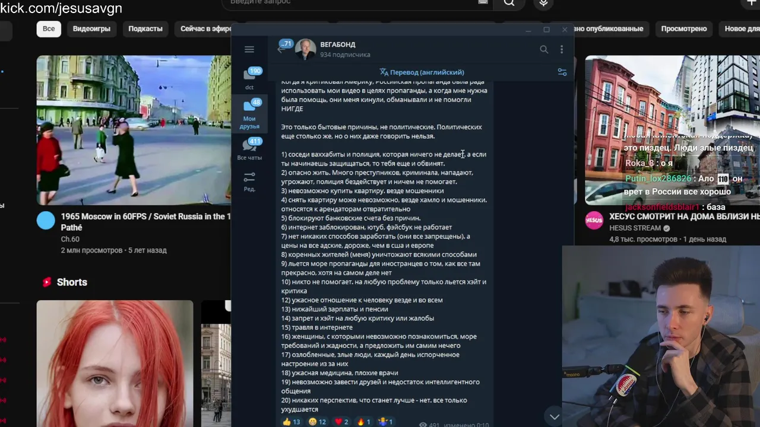760x427 pixels.
Task: Click the YouTube search magnifier button
Action: (x=509, y=3)
